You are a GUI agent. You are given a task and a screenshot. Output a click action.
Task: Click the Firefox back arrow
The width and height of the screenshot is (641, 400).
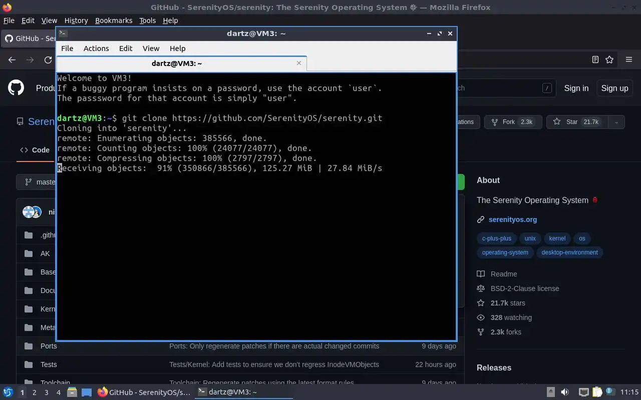(12, 59)
